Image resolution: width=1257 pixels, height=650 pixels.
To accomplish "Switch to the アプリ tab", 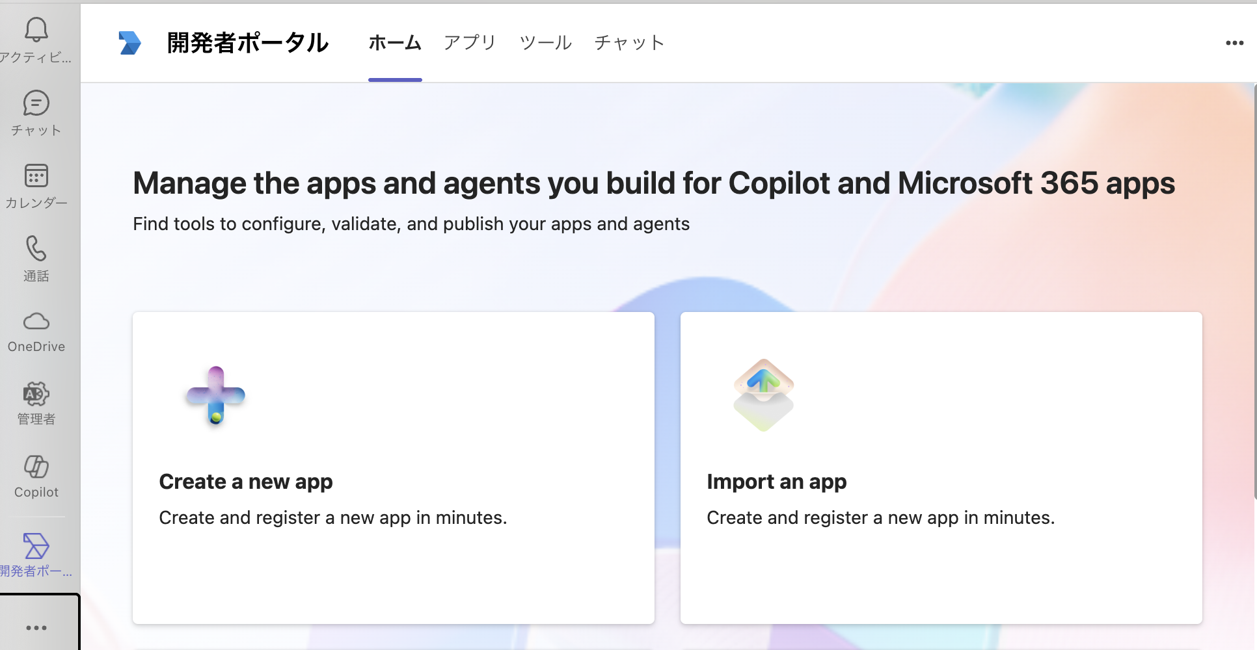I will pos(470,43).
